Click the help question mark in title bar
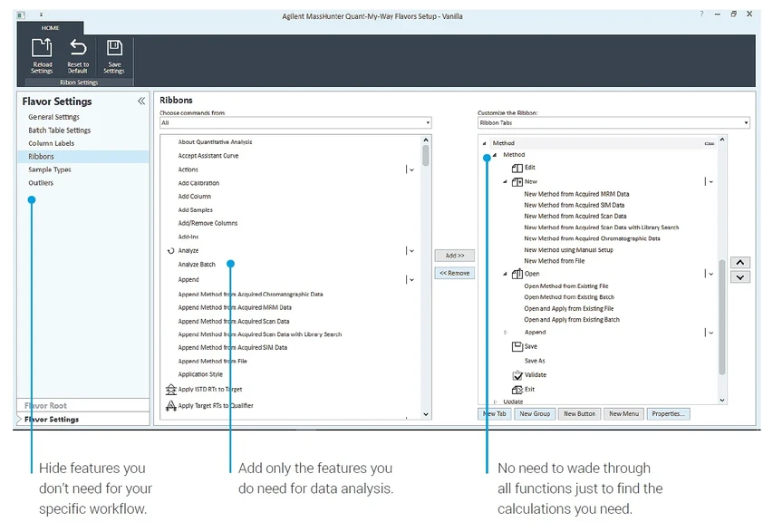Viewport: 773px width, 532px height. [x=701, y=14]
